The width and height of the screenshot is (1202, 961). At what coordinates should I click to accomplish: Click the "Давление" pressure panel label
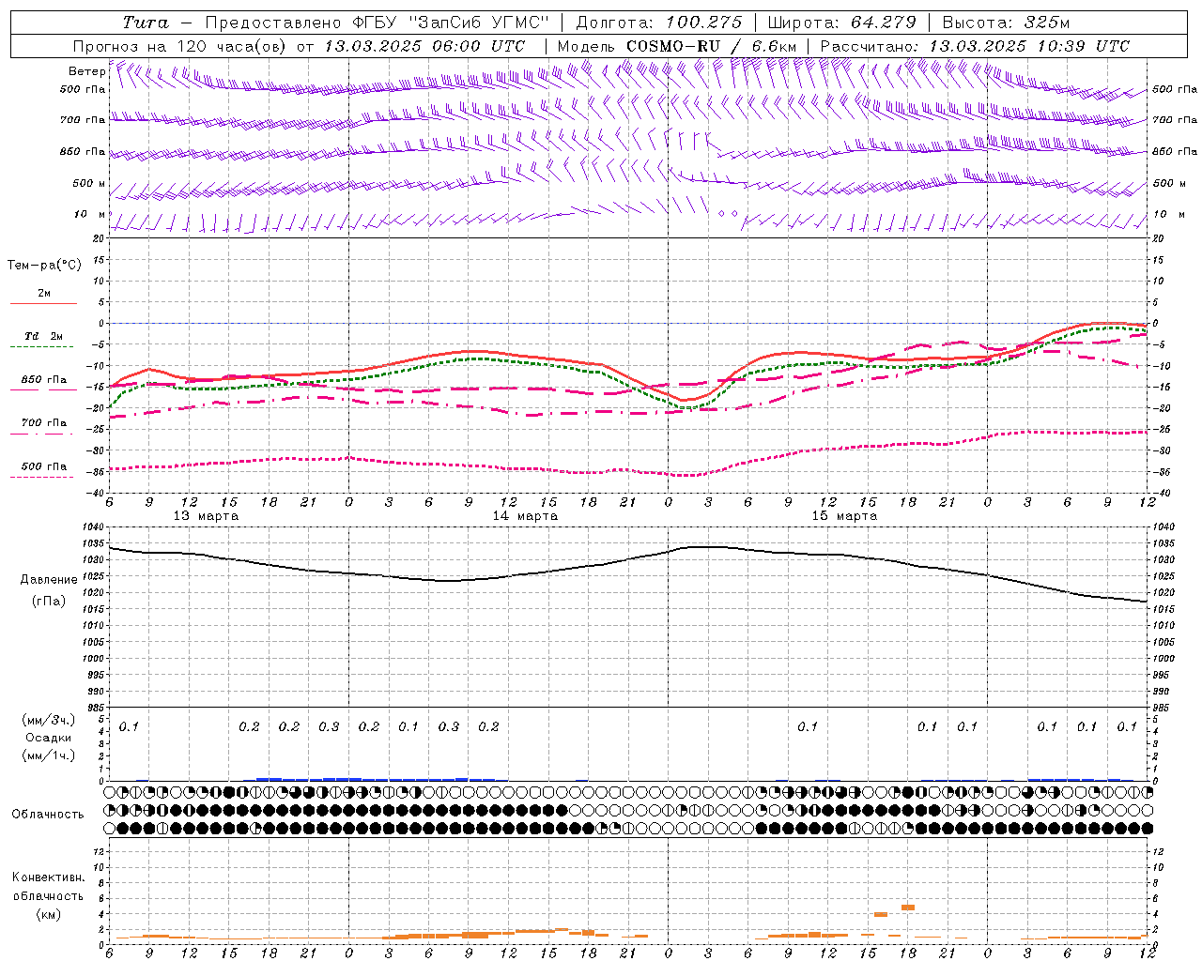pos(49,580)
